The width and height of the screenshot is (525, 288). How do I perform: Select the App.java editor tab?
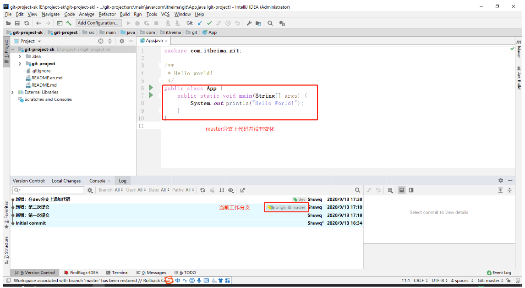click(x=154, y=40)
